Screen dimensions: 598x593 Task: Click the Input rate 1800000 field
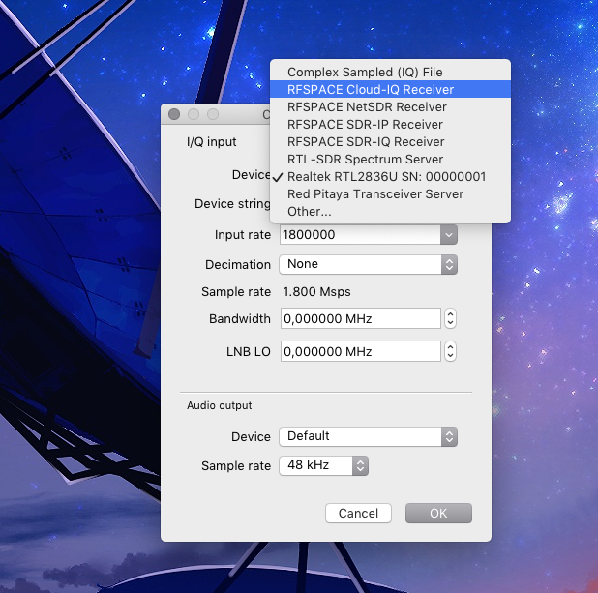pos(360,234)
